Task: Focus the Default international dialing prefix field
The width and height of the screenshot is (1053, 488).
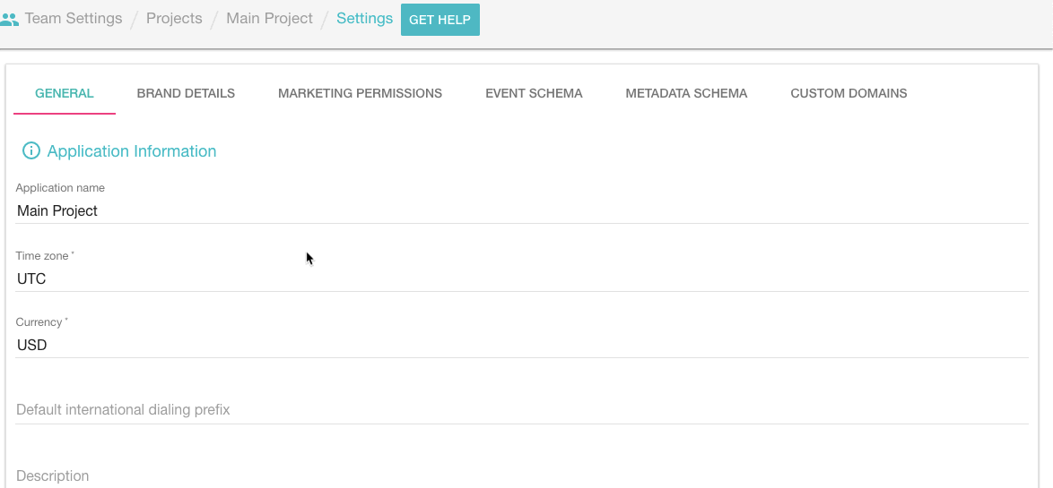Action: click(x=522, y=409)
